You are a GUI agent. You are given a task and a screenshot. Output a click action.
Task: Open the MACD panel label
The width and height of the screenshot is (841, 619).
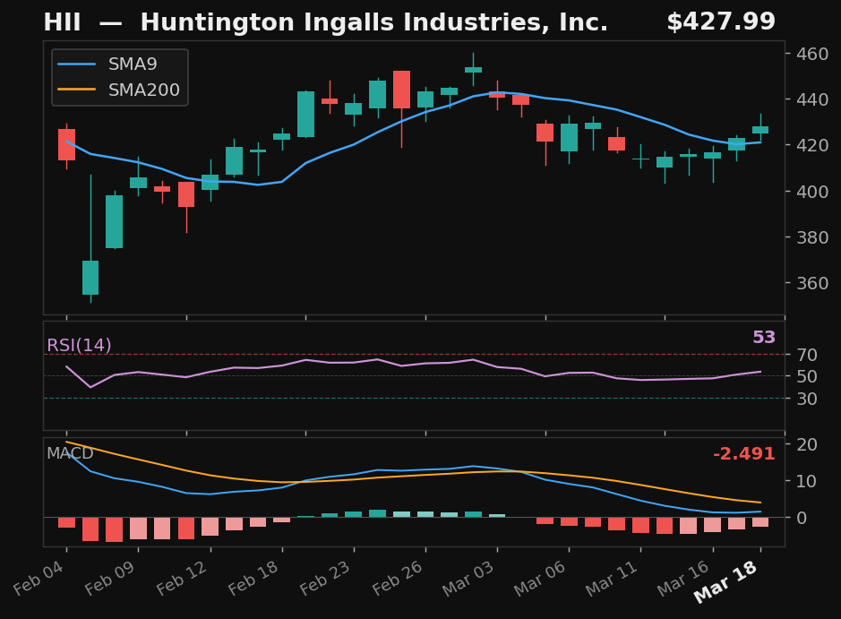pyautogui.click(x=70, y=454)
